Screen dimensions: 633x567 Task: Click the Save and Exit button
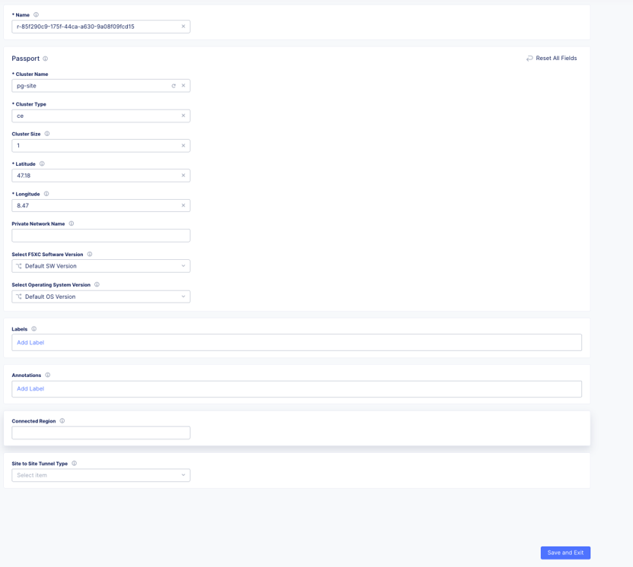click(x=565, y=553)
